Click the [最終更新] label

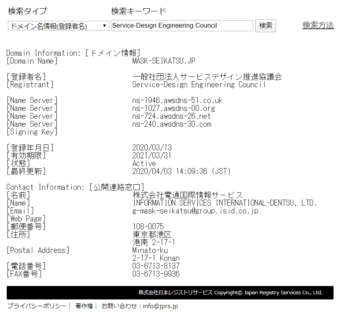26,172
